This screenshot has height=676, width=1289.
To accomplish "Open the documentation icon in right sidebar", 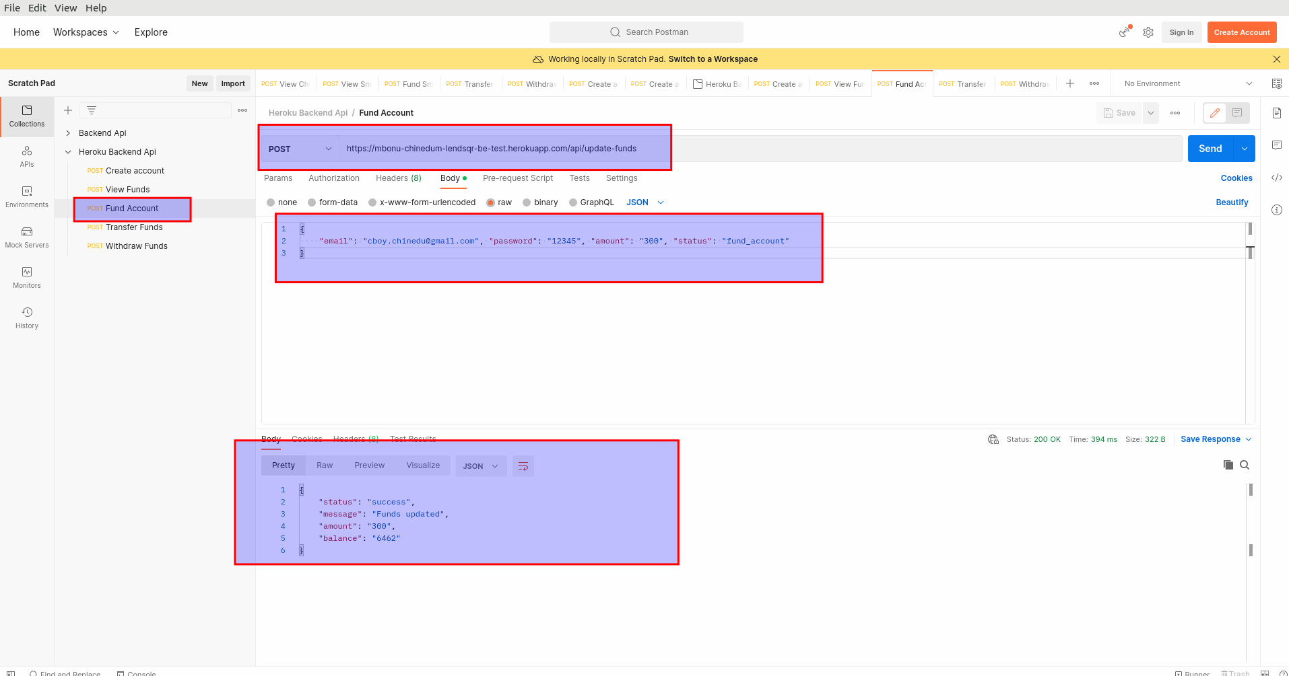I will [x=1276, y=113].
